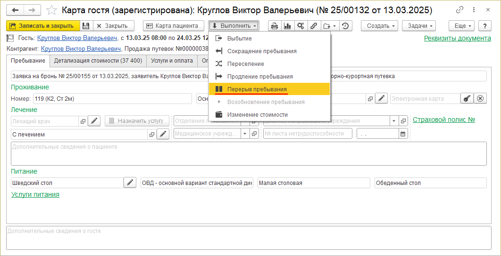Edit Шведский стол with pencil icon
The height and width of the screenshot is (256, 501).
coord(130,183)
